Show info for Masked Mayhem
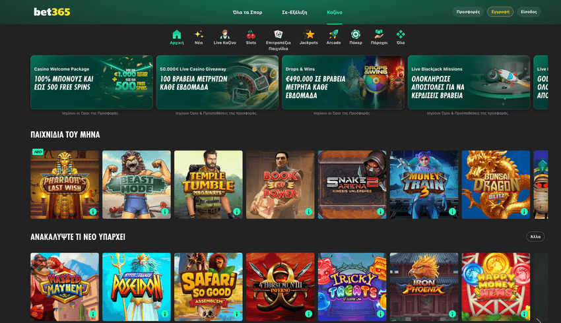The image size is (561, 323). (93, 314)
